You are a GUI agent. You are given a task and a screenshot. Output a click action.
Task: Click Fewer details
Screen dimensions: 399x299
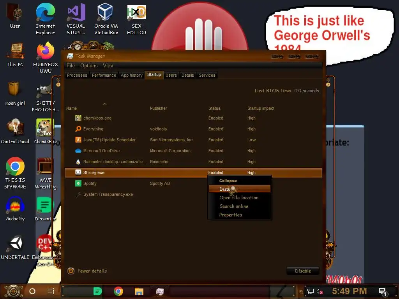(87, 271)
